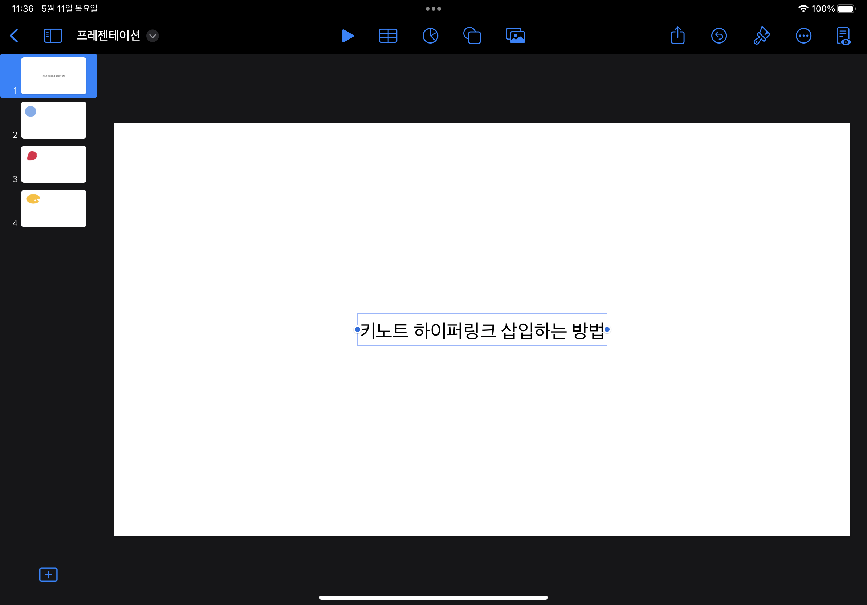The image size is (867, 605).
Task: Insert a chart using the chart icon
Action: point(431,36)
